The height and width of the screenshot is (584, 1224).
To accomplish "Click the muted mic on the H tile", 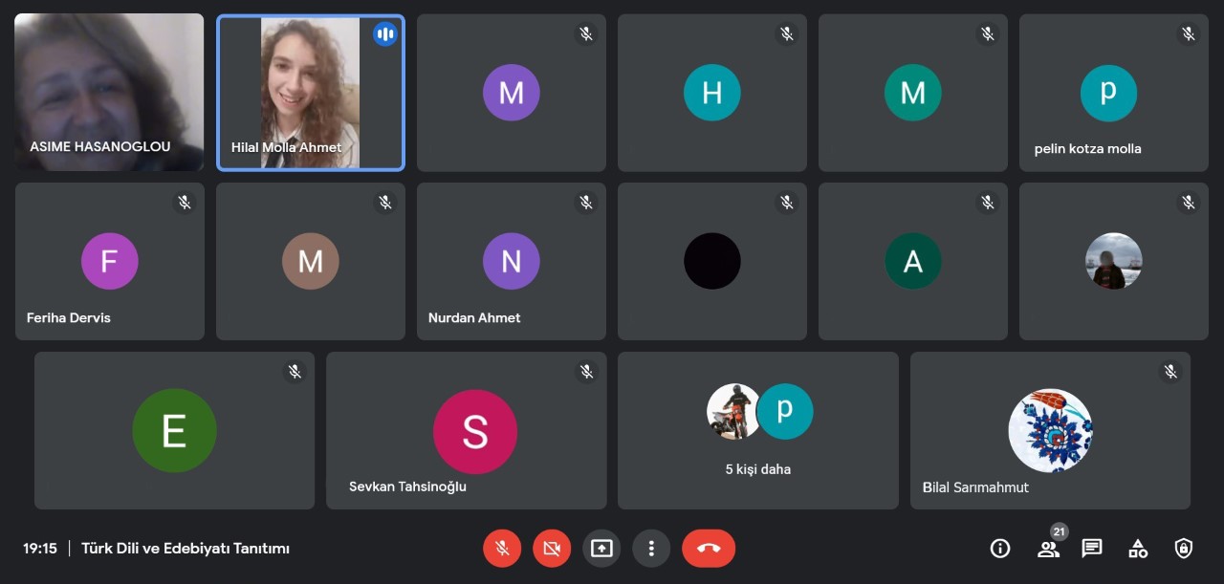I will pyautogui.click(x=787, y=34).
